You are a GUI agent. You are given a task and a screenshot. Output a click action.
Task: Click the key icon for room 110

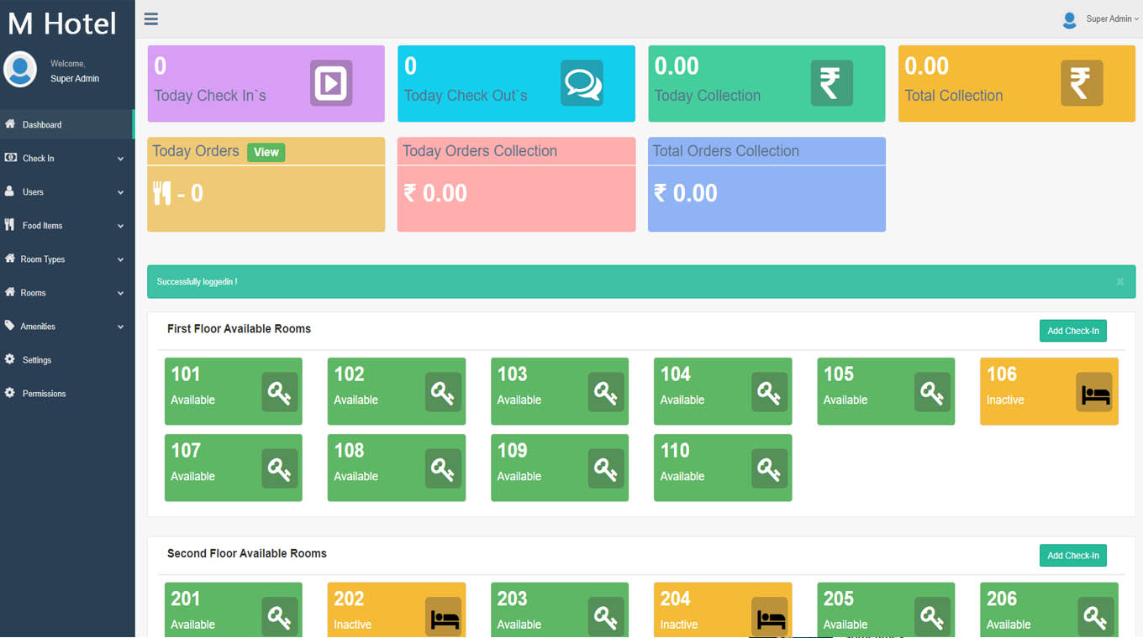769,468
